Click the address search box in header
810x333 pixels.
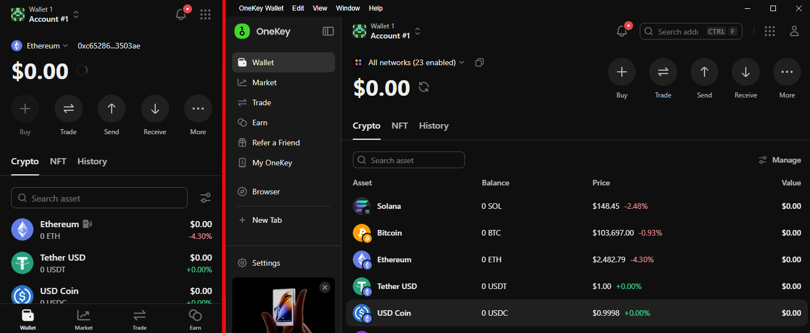tap(691, 31)
